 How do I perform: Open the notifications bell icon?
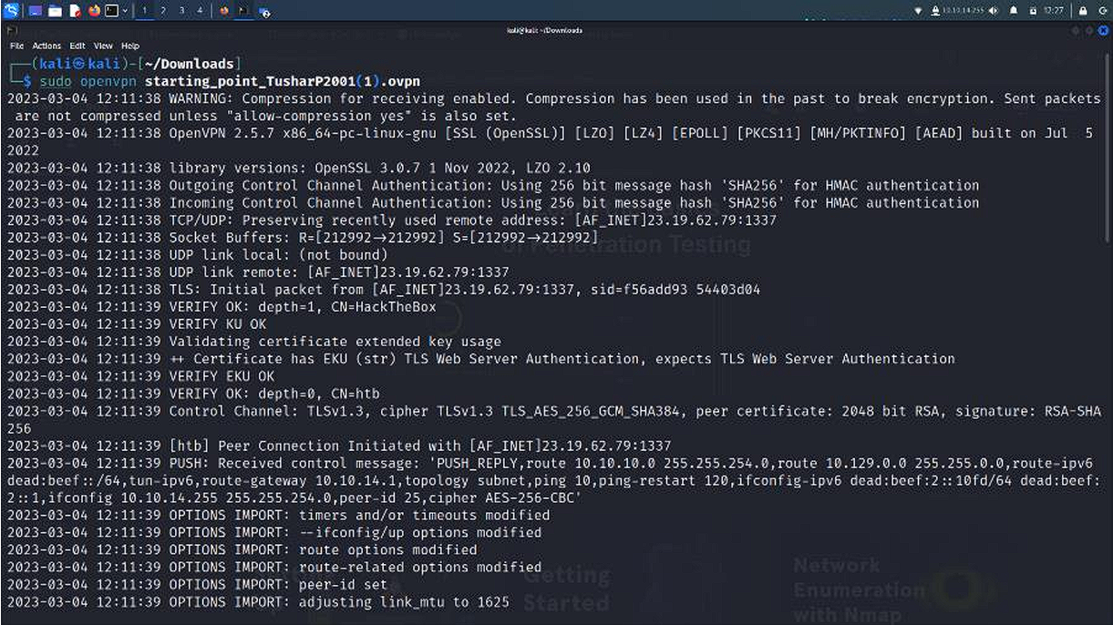(x=1013, y=11)
